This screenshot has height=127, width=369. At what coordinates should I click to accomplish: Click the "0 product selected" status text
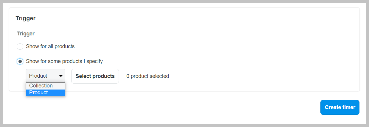pyautogui.click(x=148, y=76)
